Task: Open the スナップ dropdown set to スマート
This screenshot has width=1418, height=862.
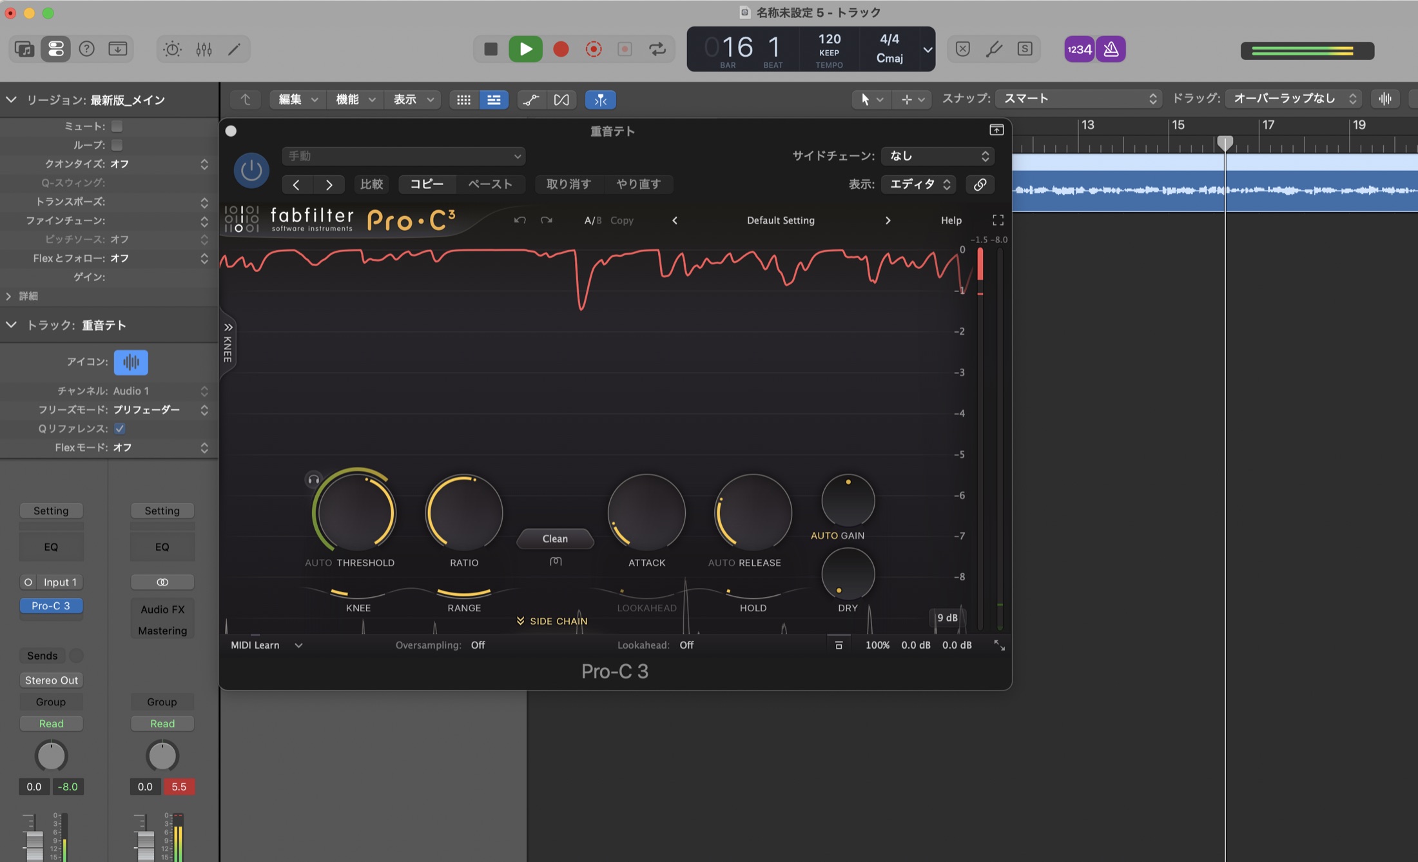Action: (x=1078, y=99)
